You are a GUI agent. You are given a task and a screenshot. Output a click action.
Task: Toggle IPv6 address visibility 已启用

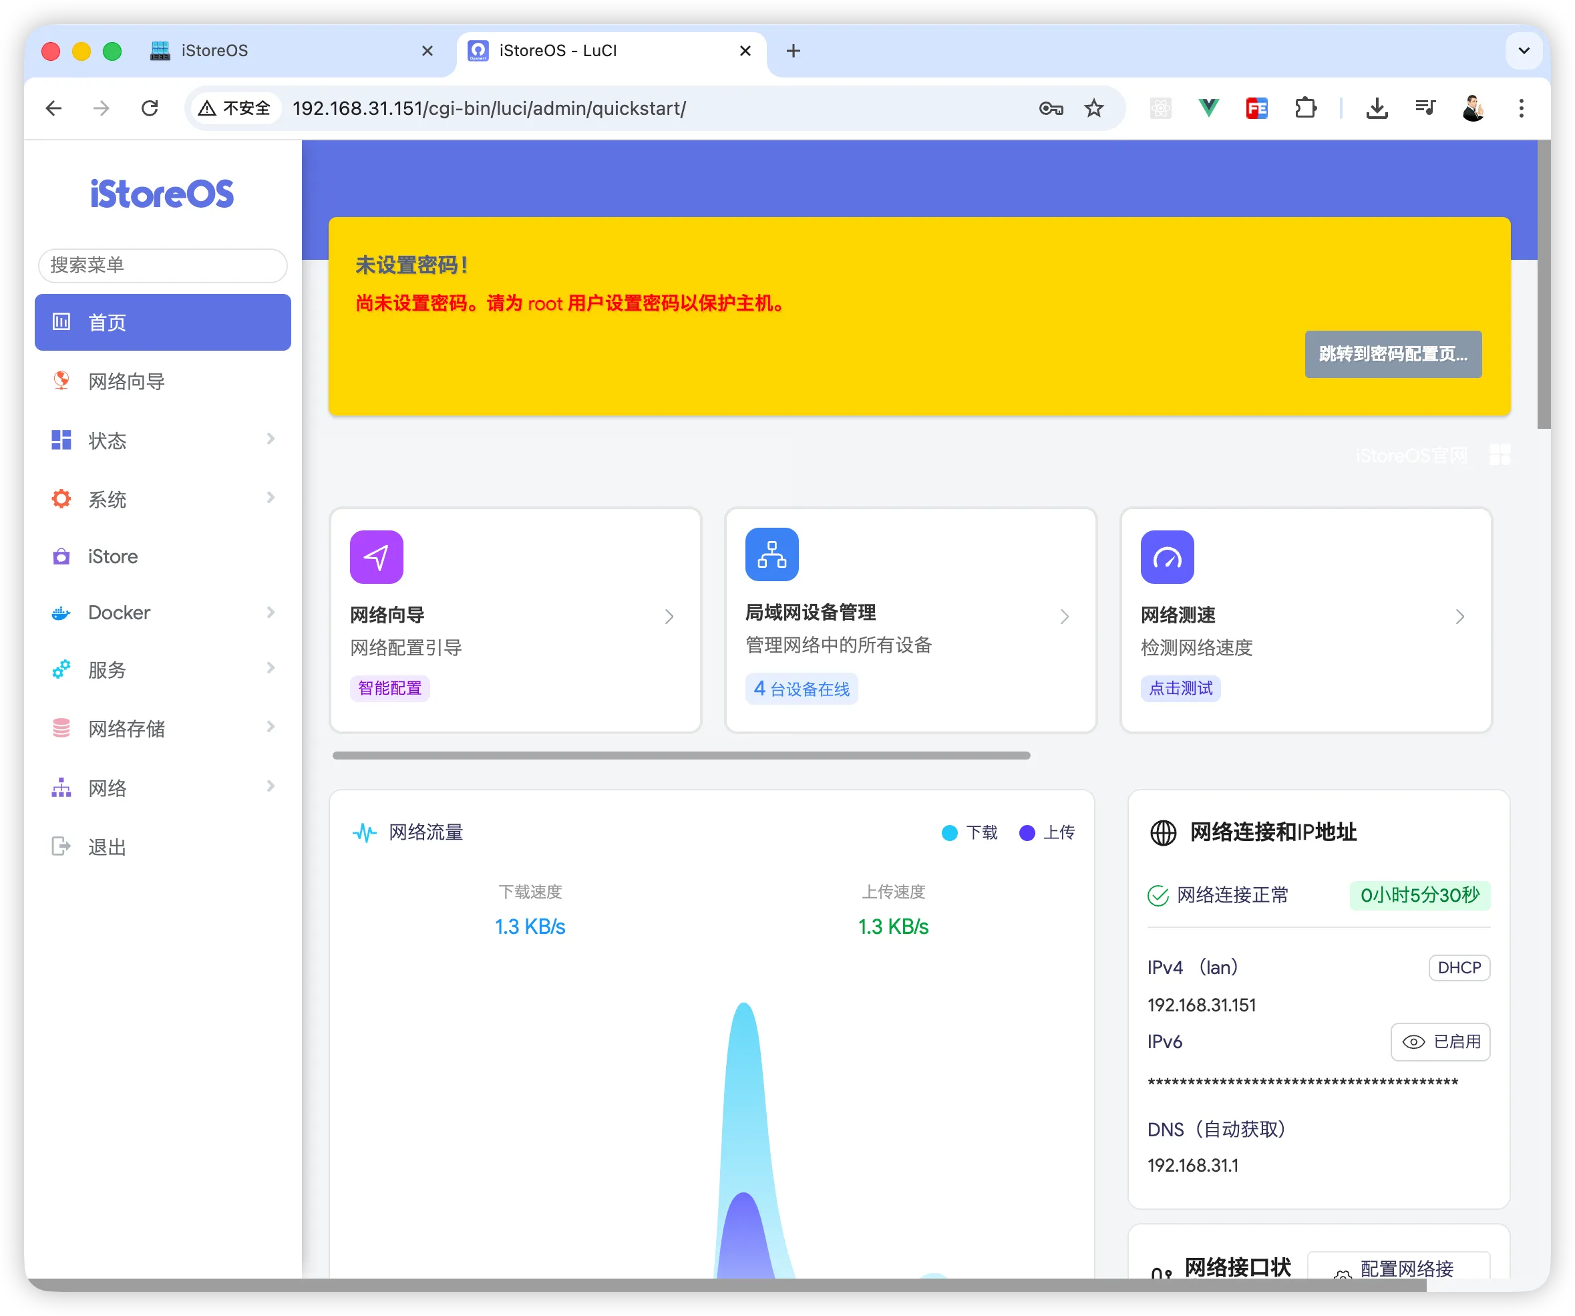pos(1440,1042)
